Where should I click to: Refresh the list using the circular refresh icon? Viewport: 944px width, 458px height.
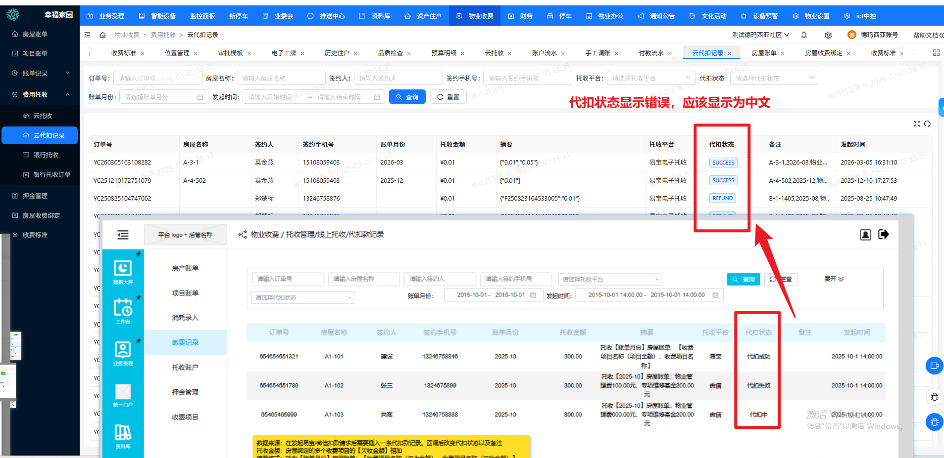928,124
